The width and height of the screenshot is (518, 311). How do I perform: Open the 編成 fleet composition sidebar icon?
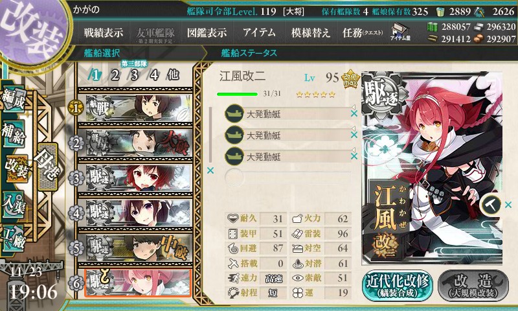14,100
